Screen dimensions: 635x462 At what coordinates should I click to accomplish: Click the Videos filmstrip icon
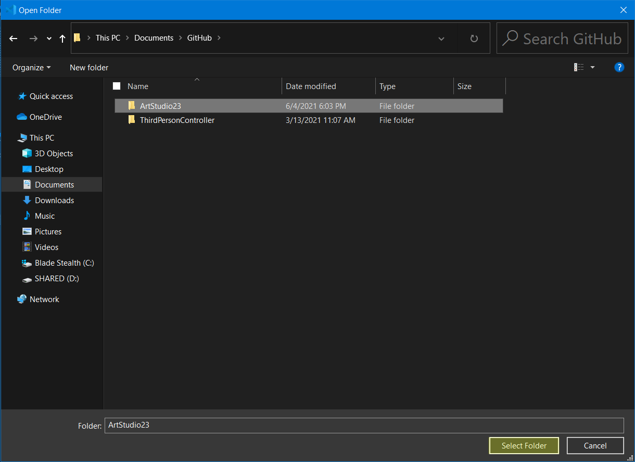27,247
